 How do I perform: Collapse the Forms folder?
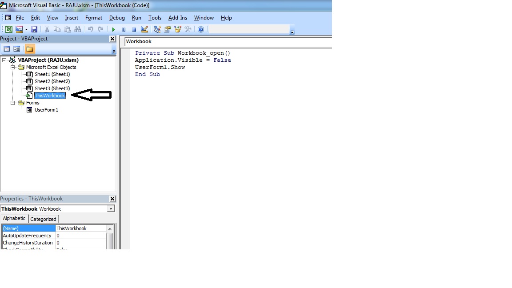13,103
